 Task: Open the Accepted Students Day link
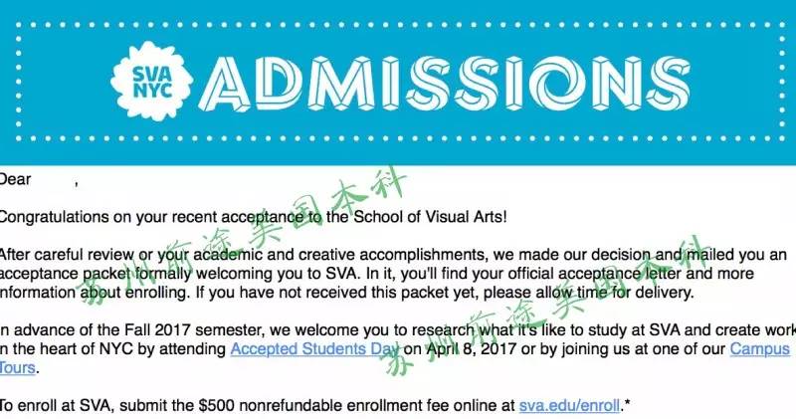click(x=314, y=349)
